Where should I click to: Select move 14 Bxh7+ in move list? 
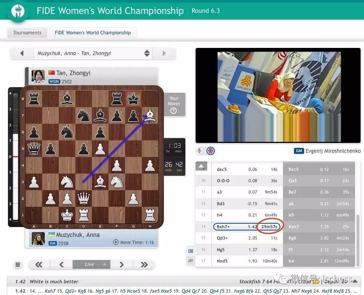coord(247,227)
